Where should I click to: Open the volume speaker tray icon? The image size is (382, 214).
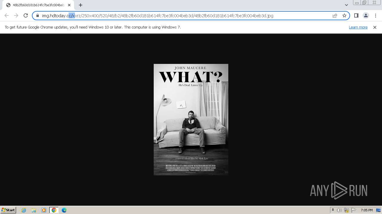[x=339, y=210]
